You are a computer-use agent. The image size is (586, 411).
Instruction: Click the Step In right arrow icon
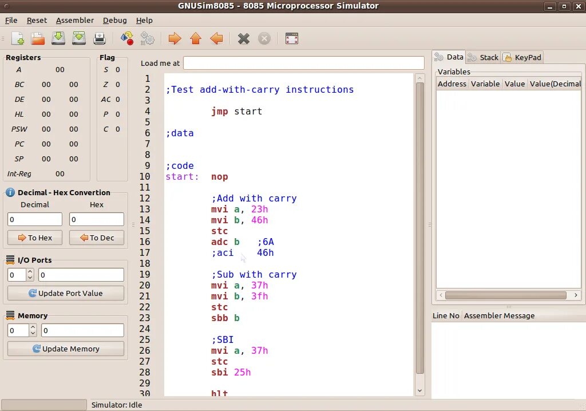click(x=175, y=38)
